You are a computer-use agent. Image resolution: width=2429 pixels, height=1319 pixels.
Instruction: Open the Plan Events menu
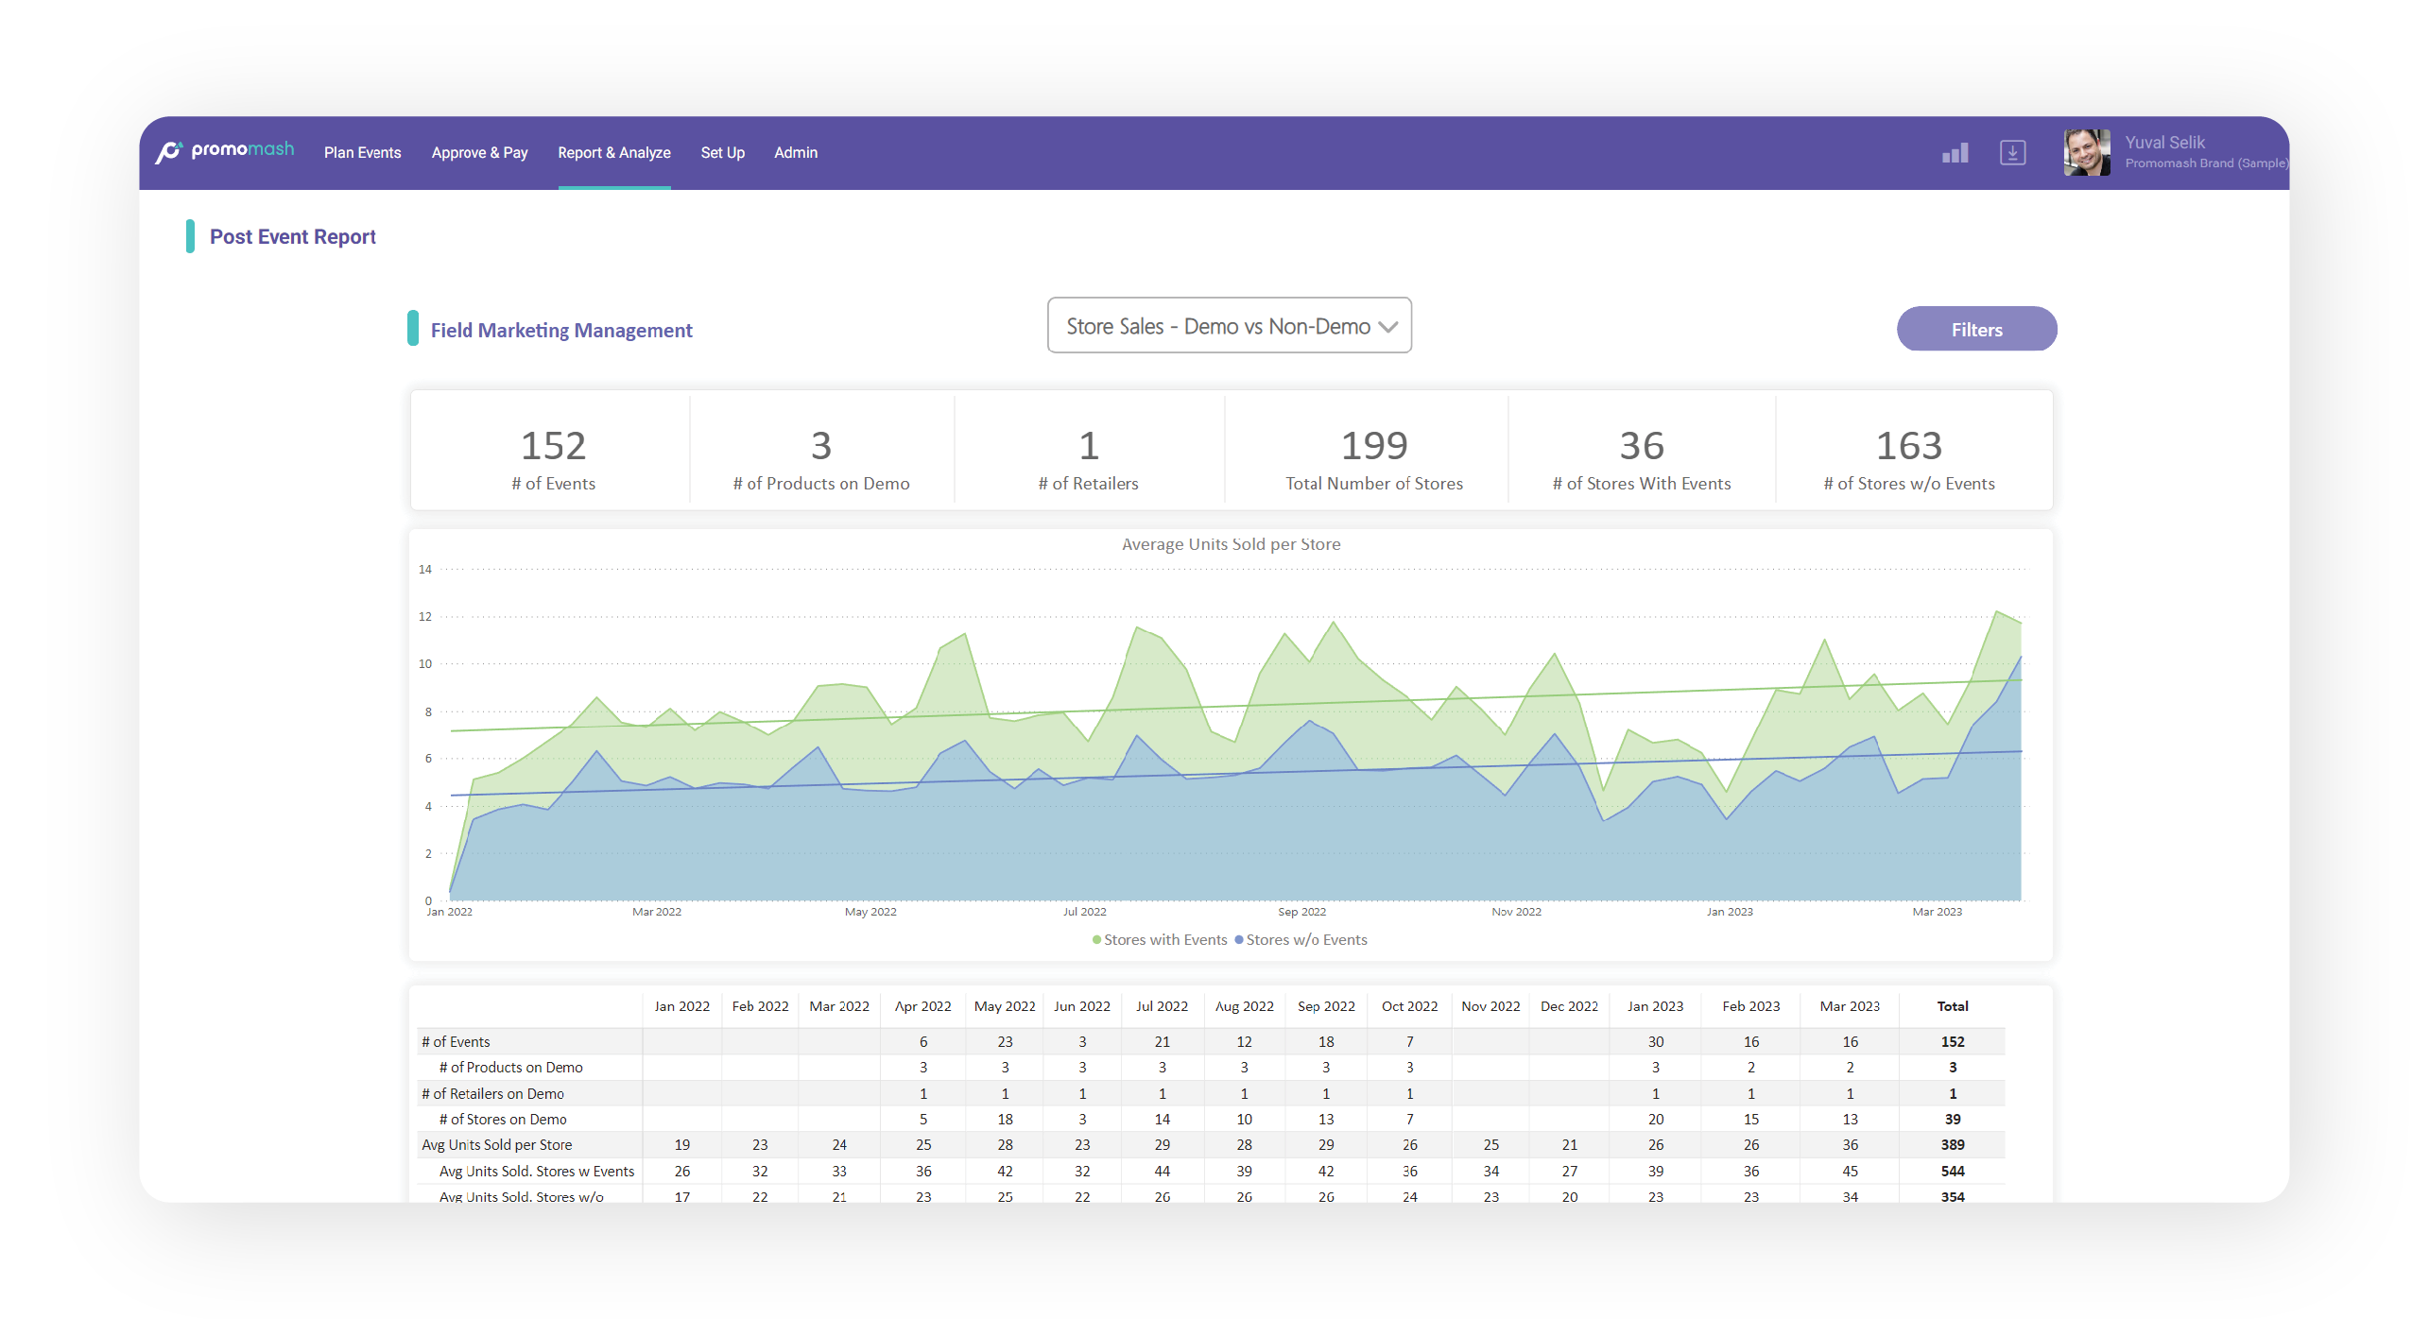click(362, 153)
